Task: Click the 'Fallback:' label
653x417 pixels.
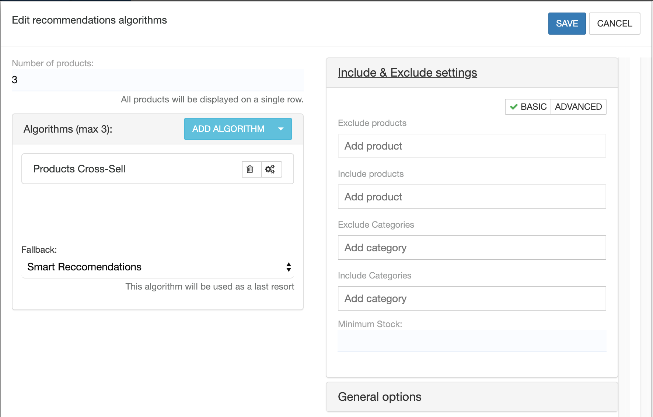Action: point(39,250)
